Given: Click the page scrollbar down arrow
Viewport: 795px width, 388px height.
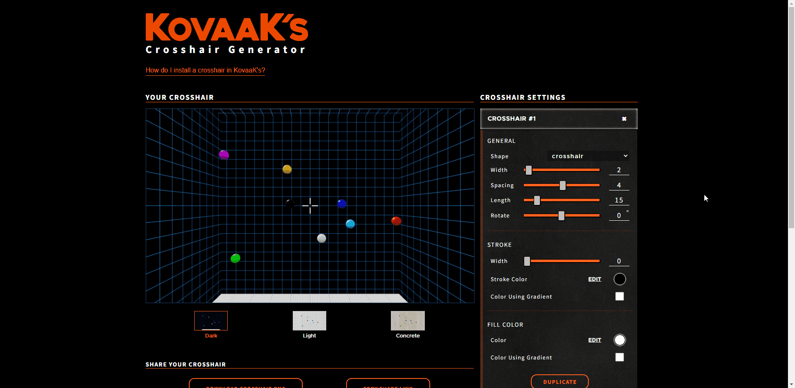Looking at the screenshot, I should point(791,384).
